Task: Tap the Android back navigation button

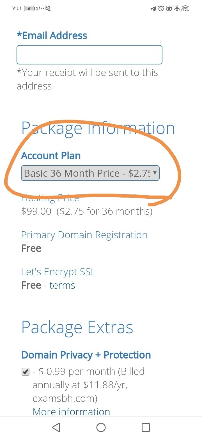Action: [x=56, y=427]
